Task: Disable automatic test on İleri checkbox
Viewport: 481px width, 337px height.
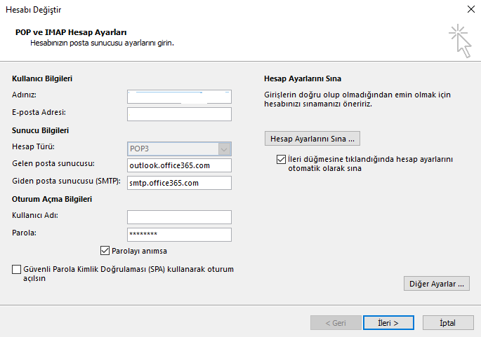Action: point(281,160)
